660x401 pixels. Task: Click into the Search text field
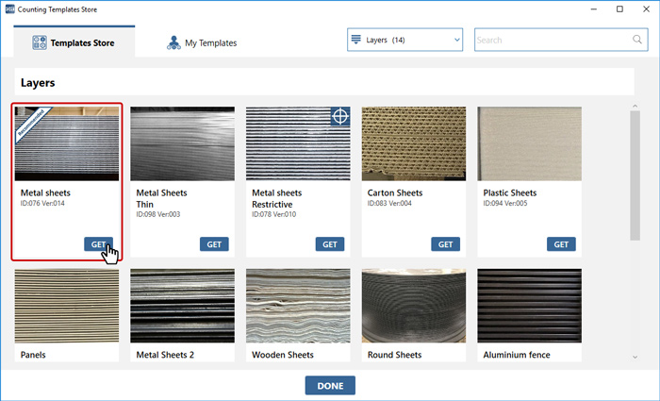[x=552, y=40]
